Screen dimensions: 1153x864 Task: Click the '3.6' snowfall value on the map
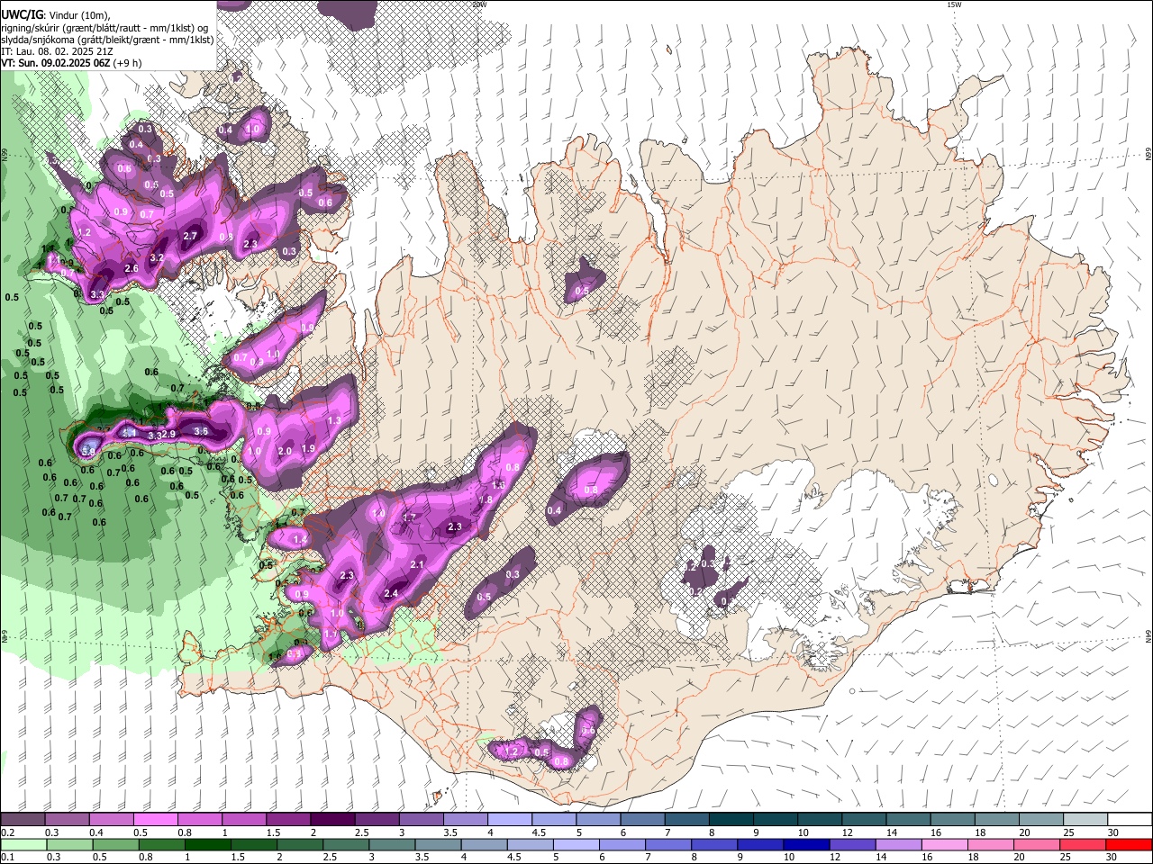(x=201, y=432)
